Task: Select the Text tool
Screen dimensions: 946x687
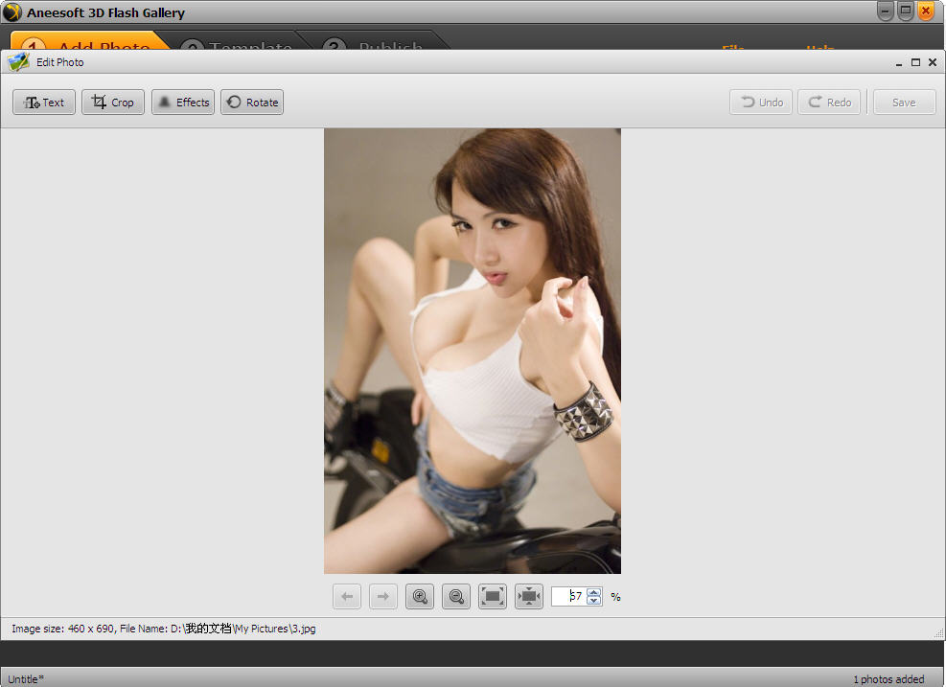Action: pyautogui.click(x=44, y=103)
